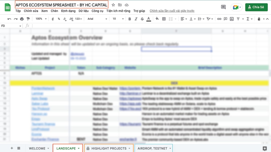Open the Chỉnh sửa menu

tap(31, 11)
